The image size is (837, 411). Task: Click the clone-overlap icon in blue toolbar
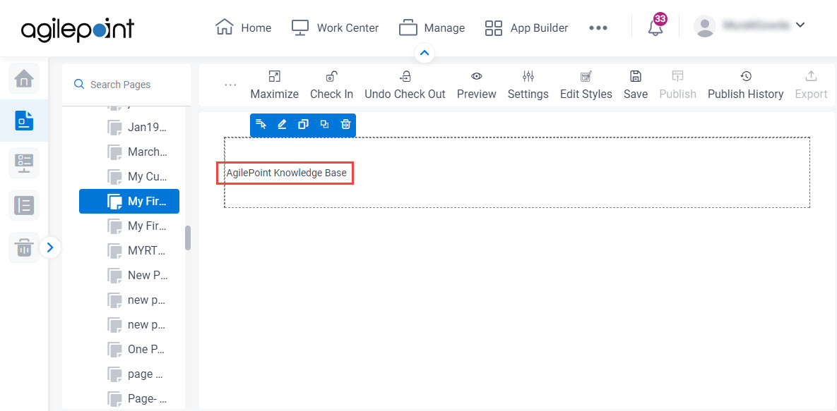324,124
